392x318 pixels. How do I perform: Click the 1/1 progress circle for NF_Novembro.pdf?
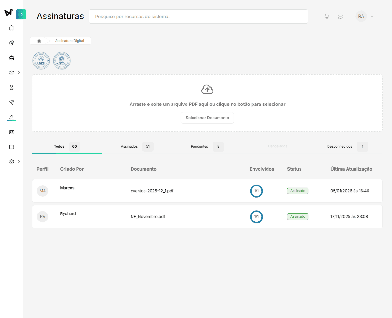(256, 217)
